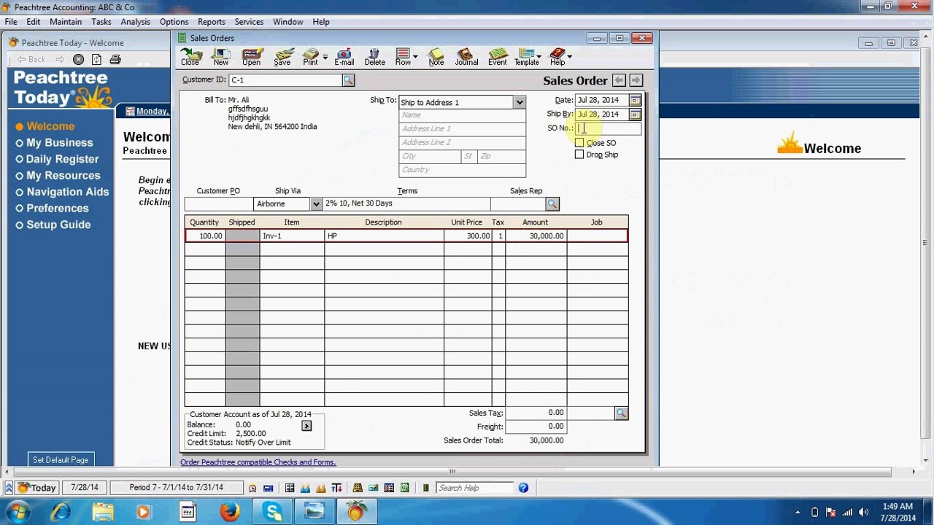934x525 pixels.
Task: Expand the Ship To address dropdown
Action: pos(520,102)
